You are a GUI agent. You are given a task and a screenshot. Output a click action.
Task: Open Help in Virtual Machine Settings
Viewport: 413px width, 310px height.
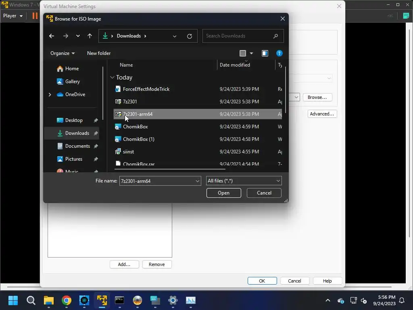click(x=327, y=281)
